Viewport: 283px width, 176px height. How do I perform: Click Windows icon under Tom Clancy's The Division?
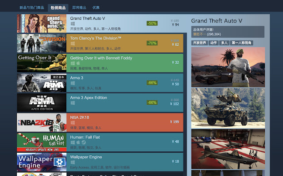(73, 44)
